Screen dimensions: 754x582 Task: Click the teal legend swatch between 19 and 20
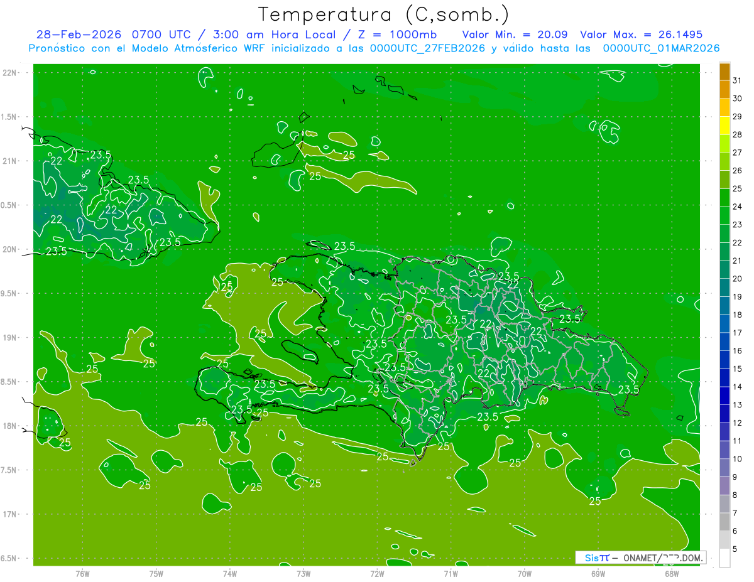724,288
